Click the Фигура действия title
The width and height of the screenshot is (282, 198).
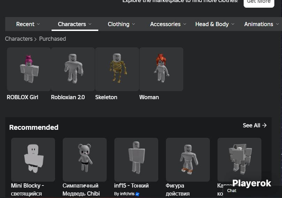(x=178, y=190)
